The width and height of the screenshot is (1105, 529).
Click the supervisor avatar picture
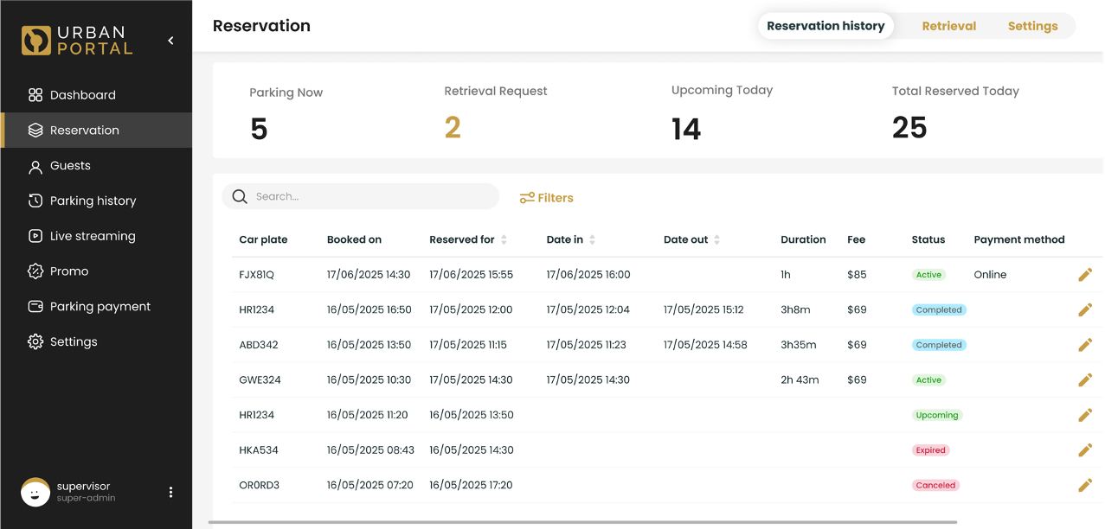(x=35, y=493)
